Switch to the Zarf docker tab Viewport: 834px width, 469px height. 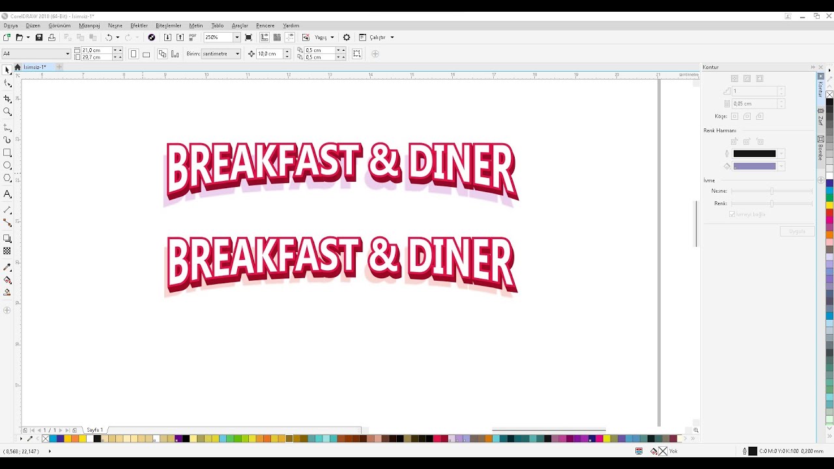point(820,117)
